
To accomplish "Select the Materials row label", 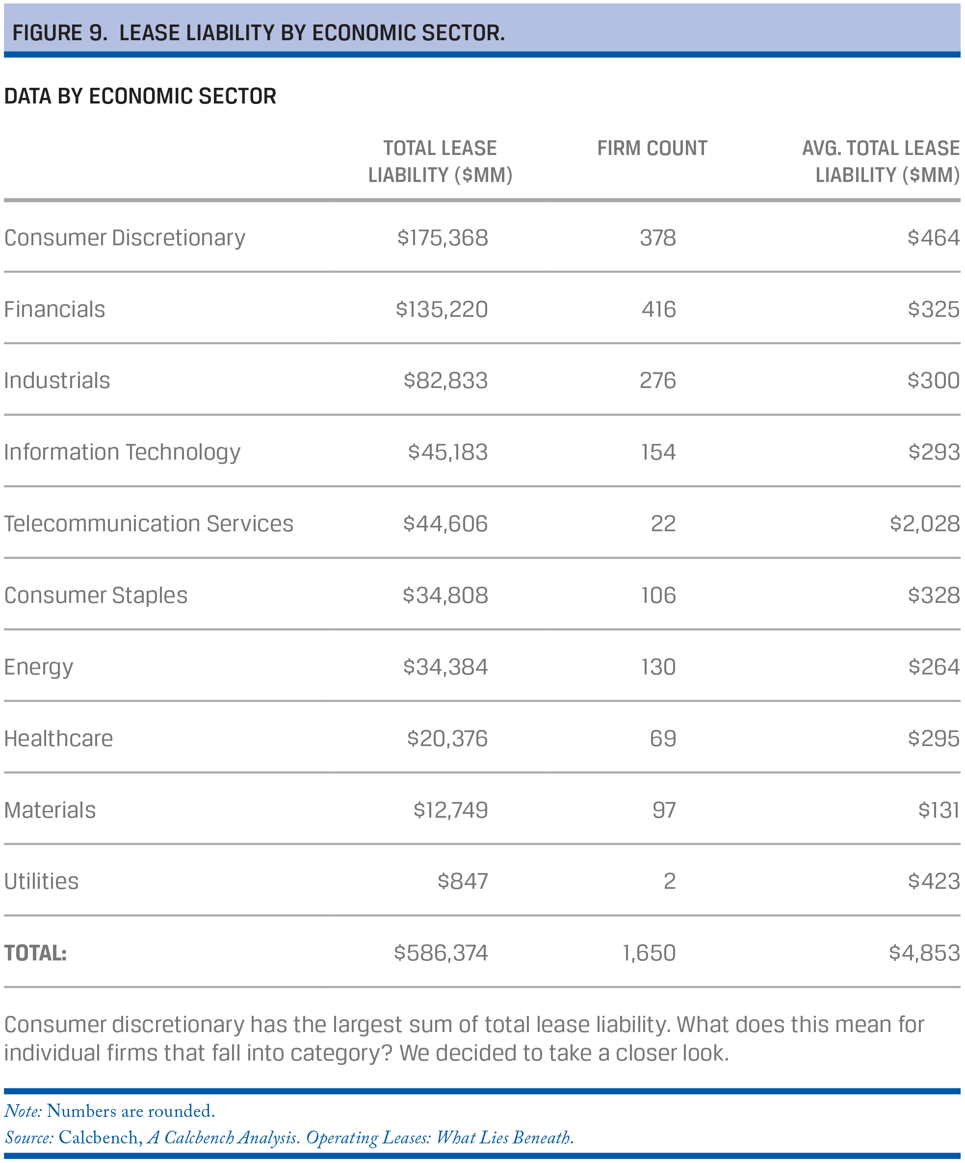I will 50,810.
